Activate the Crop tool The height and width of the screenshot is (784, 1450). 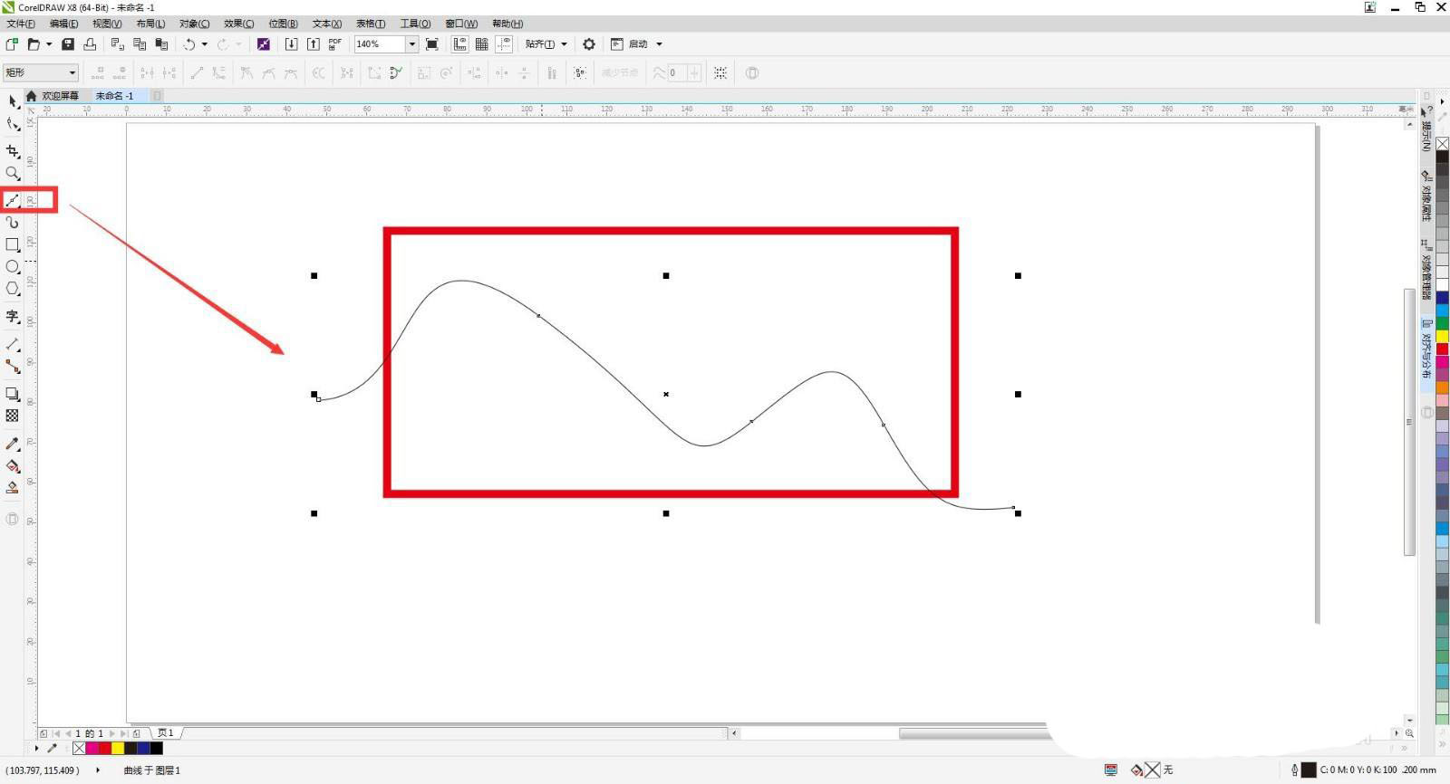(12, 151)
